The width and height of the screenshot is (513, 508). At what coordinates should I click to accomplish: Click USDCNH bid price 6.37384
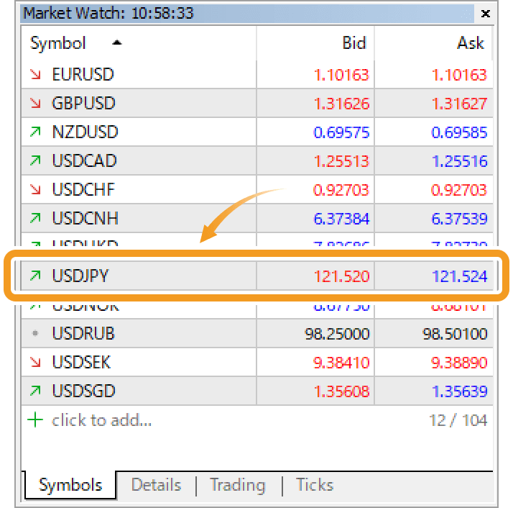[x=341, y=219]
